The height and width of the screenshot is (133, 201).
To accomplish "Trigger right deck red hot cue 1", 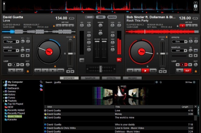I will click(182, 26).
